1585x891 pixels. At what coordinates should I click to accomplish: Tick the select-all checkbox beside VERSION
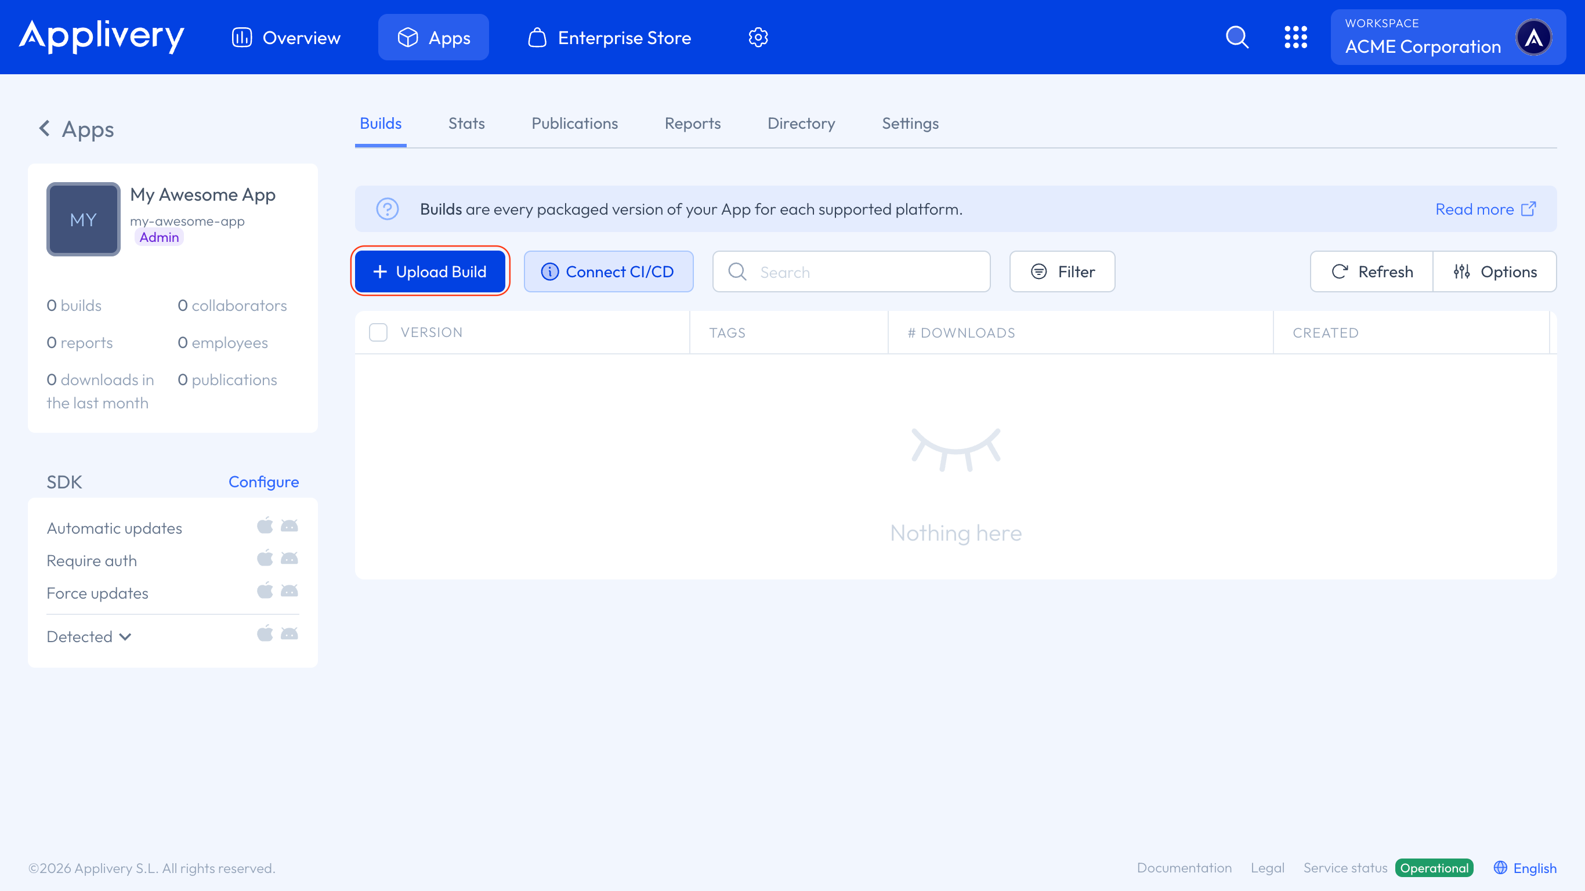coord(378,332)
